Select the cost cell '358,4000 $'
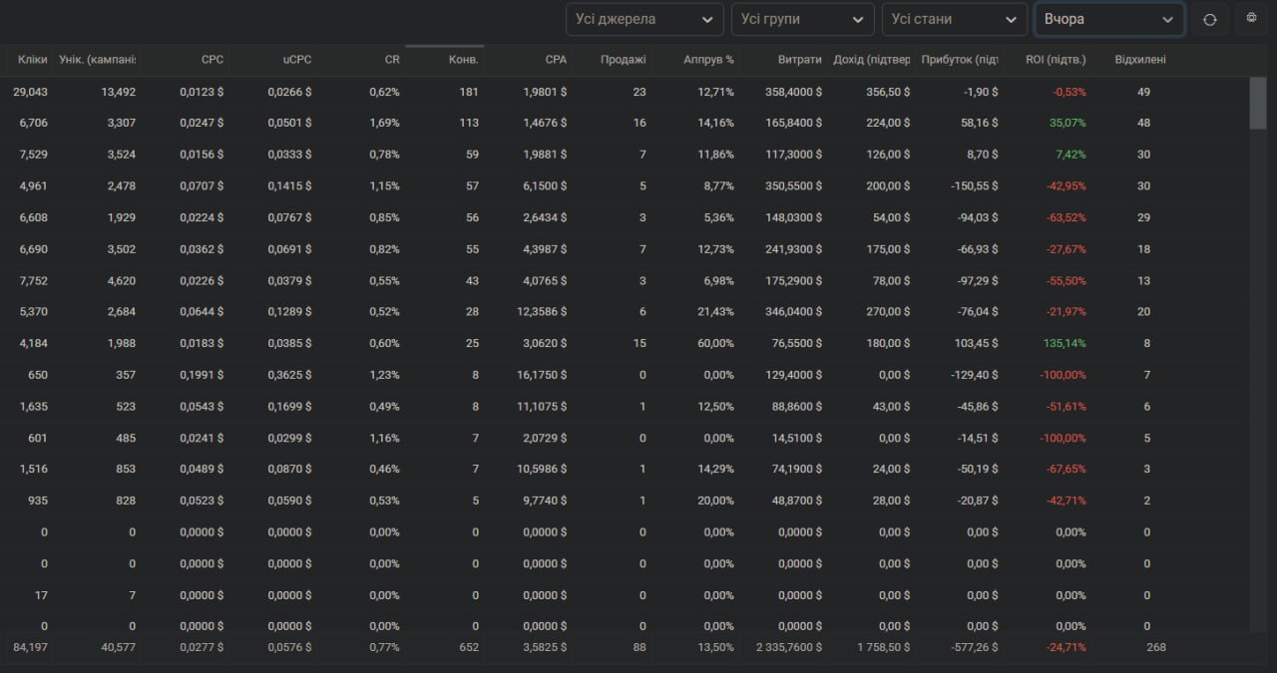Screen dimensions: 1277x673 pyautogui.click(x=793, y=92)
